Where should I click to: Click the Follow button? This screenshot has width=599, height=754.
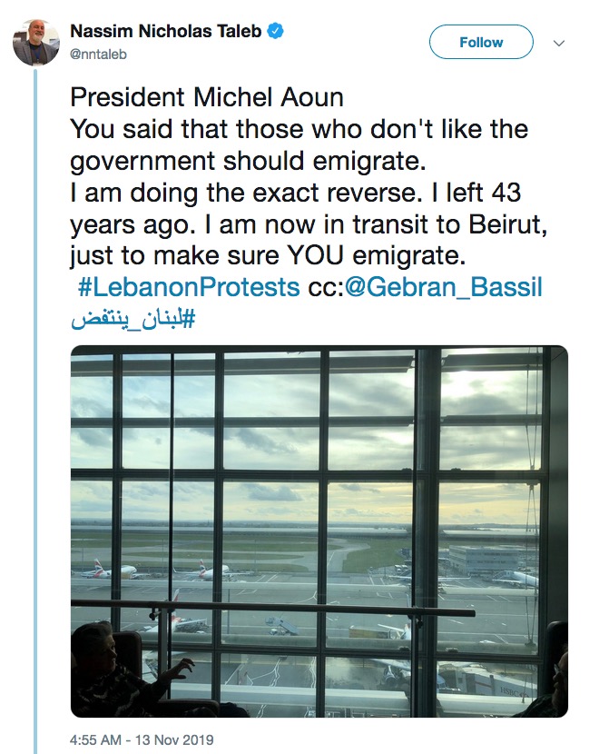481,43
